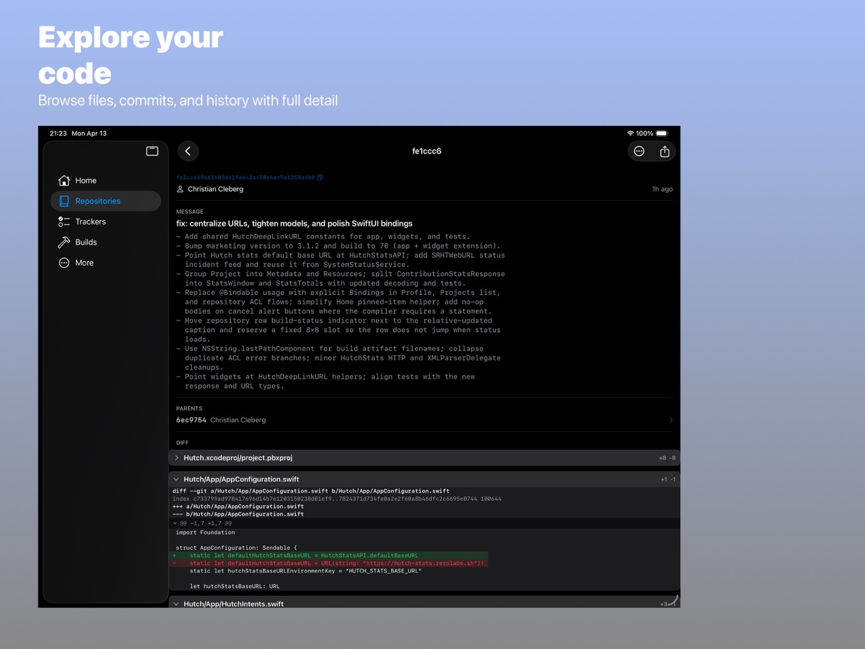Viewport: 865px width, 649px height.
Task: Collapse Hutch/App/HutchIntents.swift diff
Action: click(424, 603)
